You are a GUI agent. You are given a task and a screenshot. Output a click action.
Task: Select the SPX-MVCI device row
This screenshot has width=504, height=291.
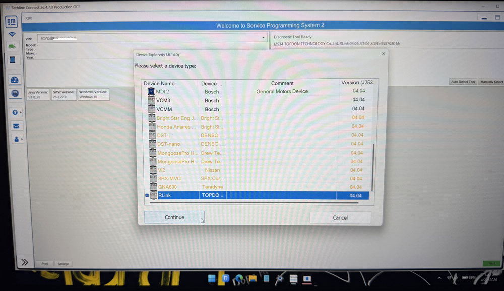(x=259, y=178)
